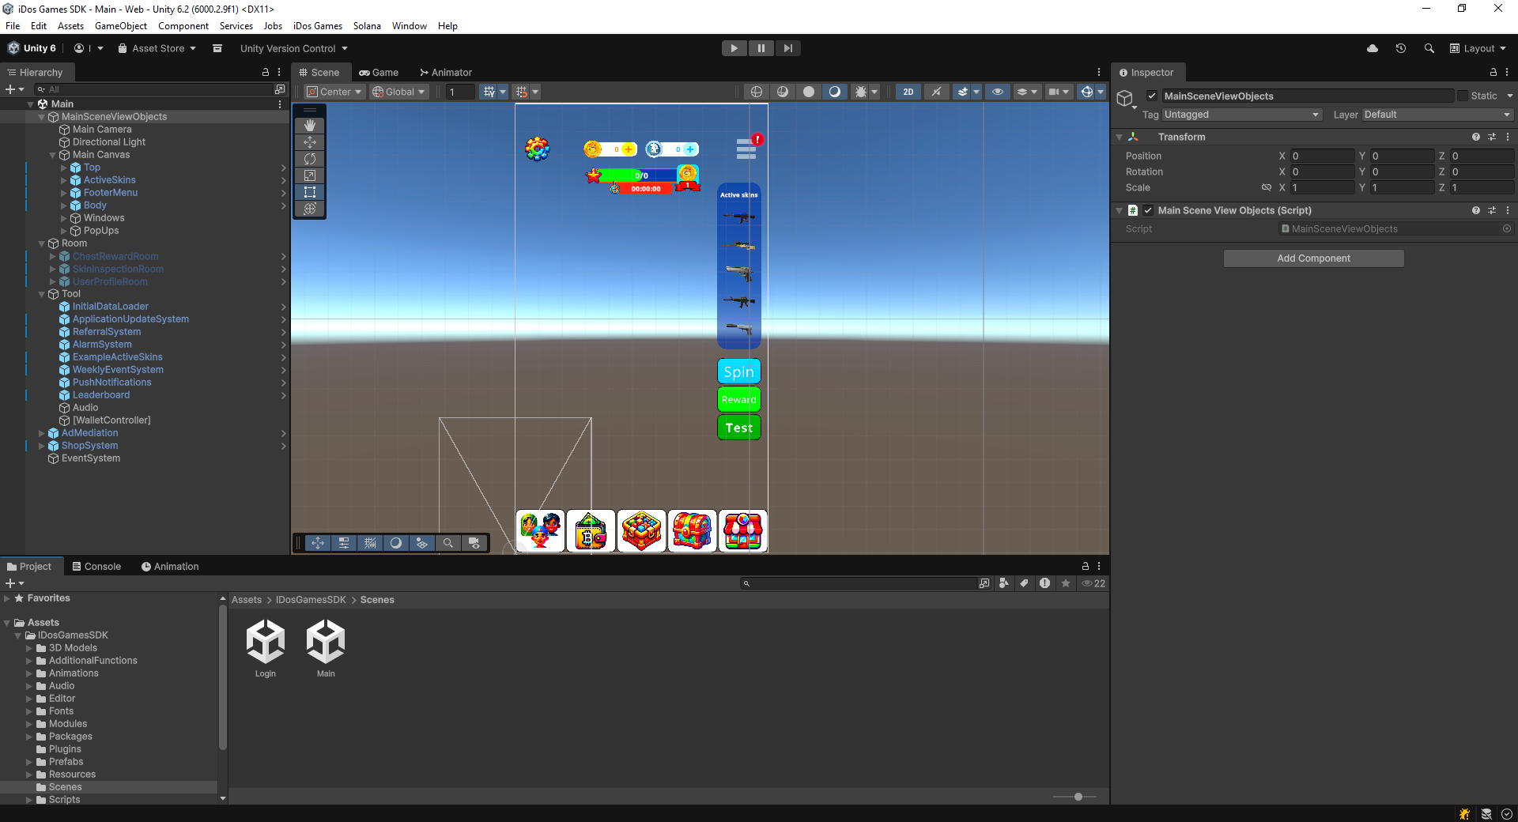The image size is (1518, 822).
Task: Open the Undo History icon
Action: 1400,48
